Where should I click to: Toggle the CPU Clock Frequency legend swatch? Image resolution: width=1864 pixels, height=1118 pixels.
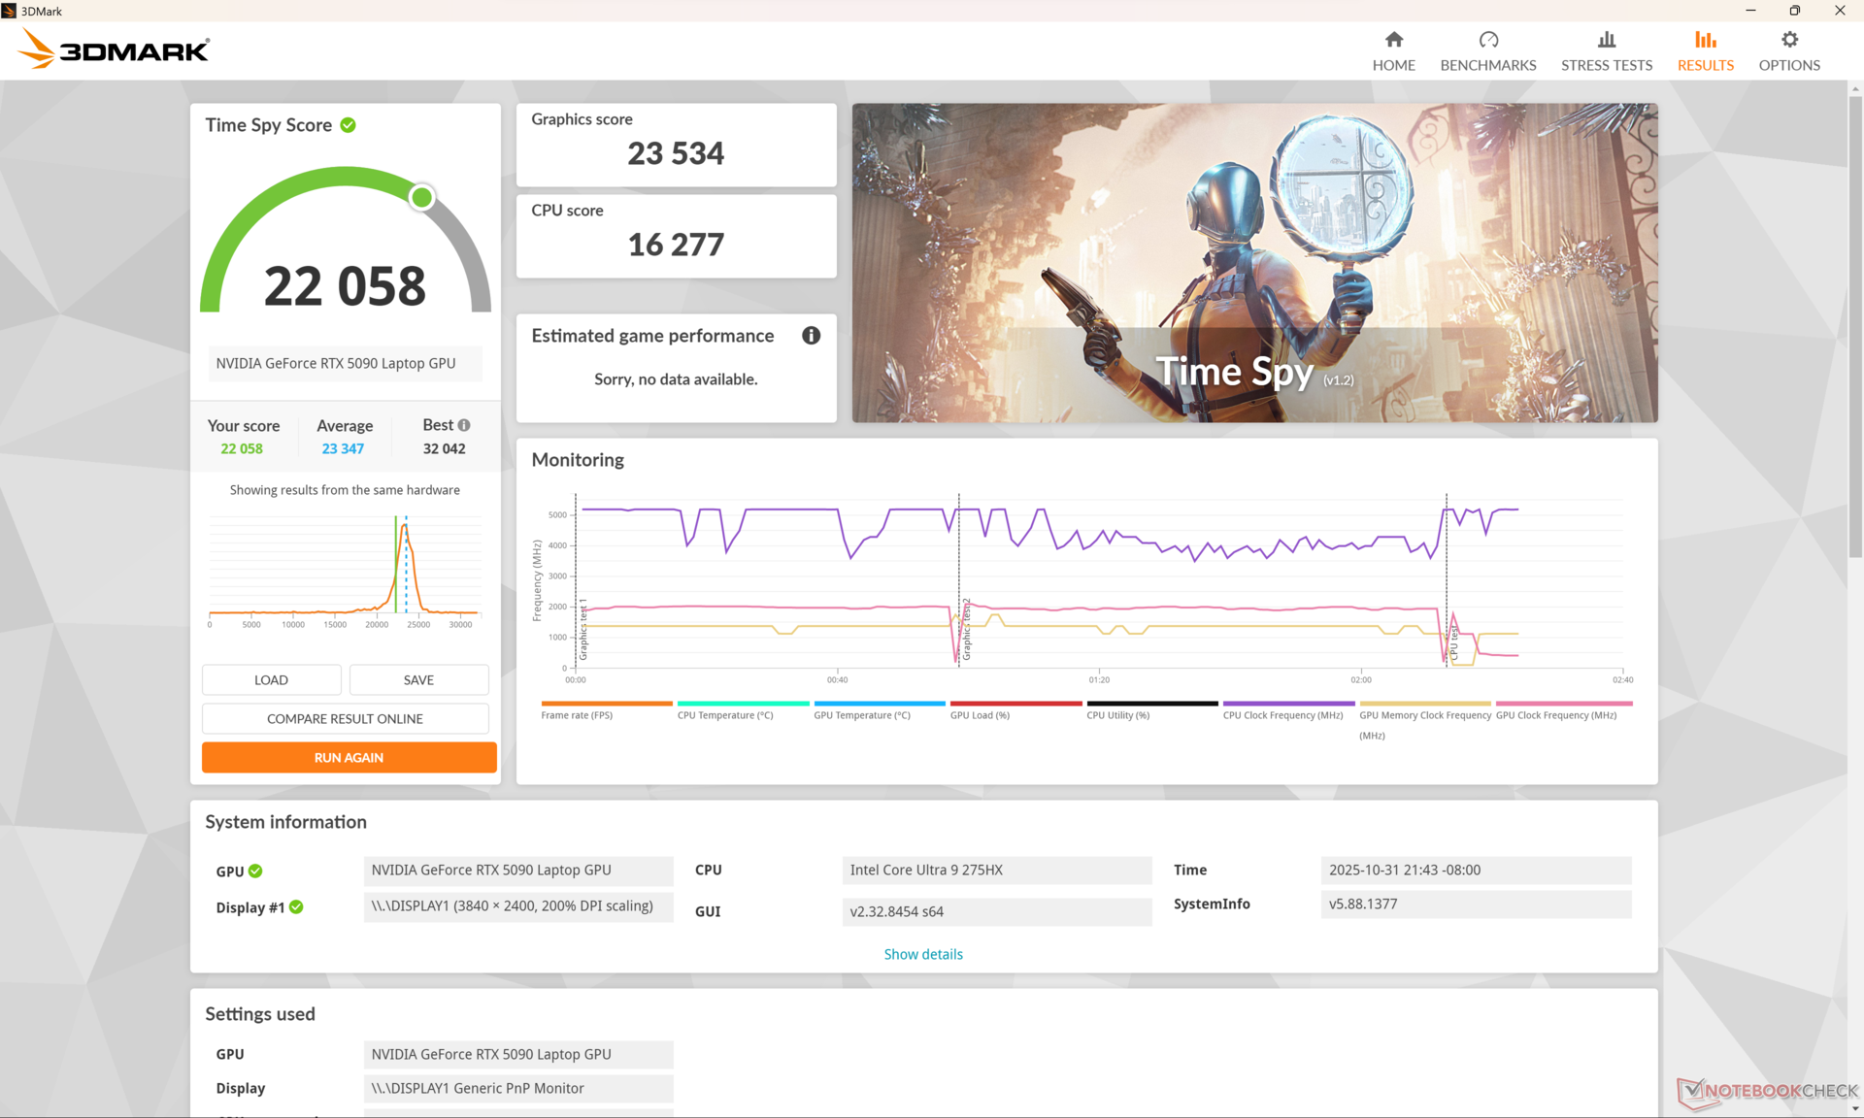pos(1287,705)
